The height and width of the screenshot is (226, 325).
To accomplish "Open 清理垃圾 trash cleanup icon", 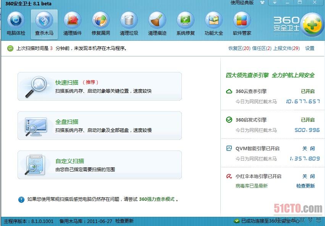I will (x=129, y=20).
